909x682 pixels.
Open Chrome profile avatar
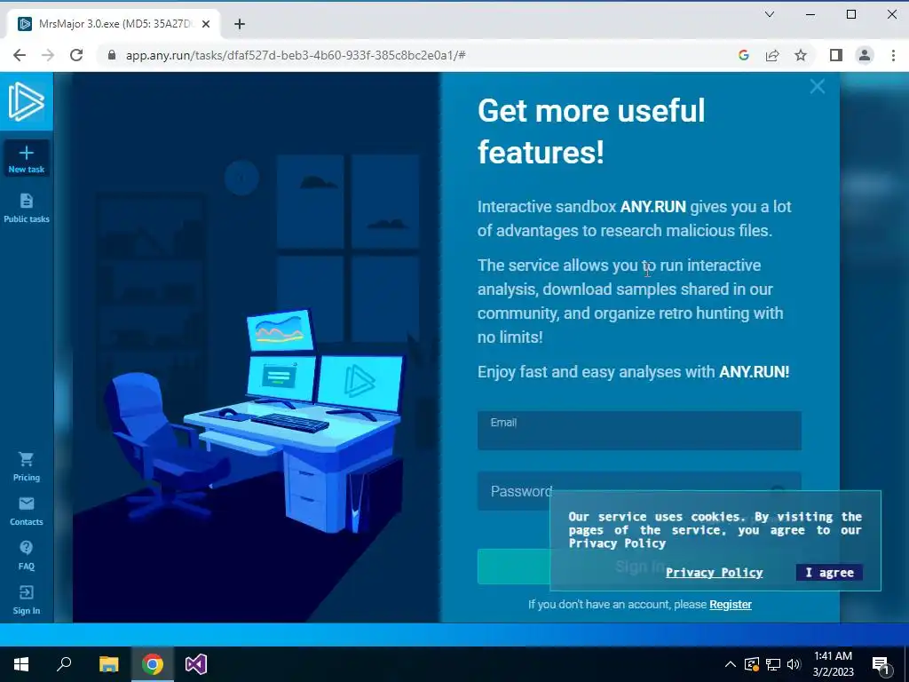click(865, 55)
